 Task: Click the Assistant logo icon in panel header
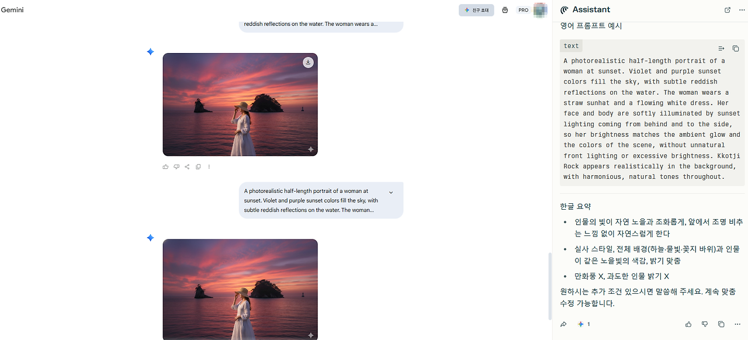tap(565, 10)
